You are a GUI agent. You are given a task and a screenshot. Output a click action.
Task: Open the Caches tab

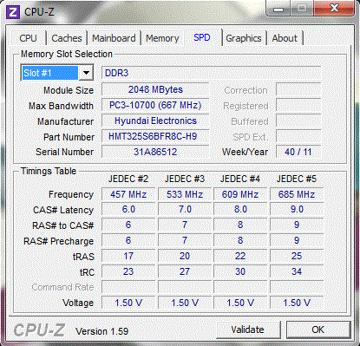click(67, 38)
